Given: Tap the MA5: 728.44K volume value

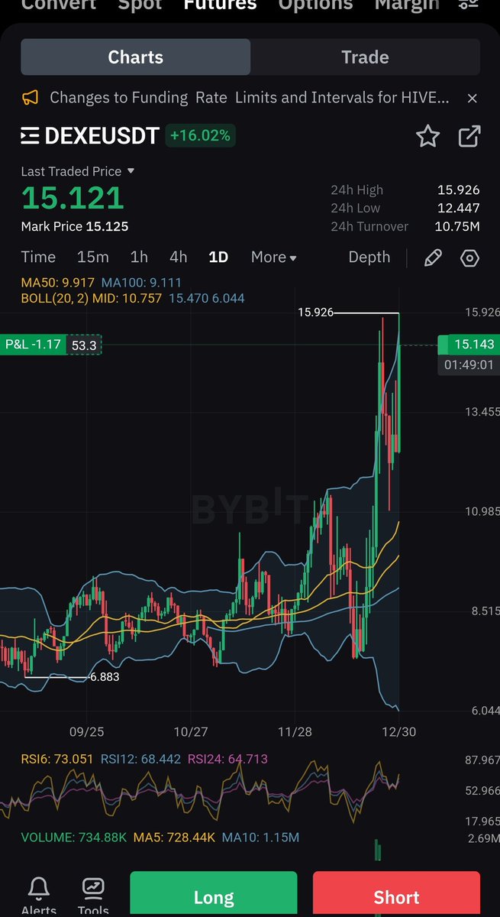Looking at the screenshot, I should point(174,838).
